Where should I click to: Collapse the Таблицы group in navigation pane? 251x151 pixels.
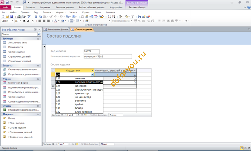(38, 39)
